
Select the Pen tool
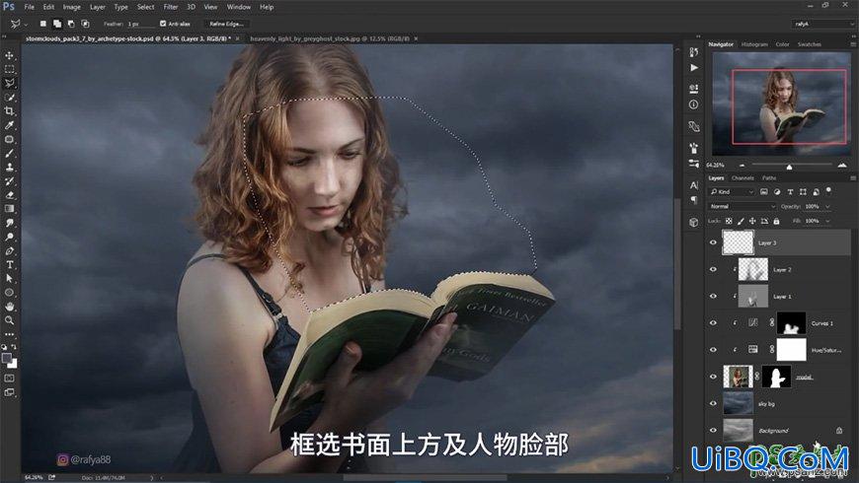pyautogui.click(x=9, y=250)
